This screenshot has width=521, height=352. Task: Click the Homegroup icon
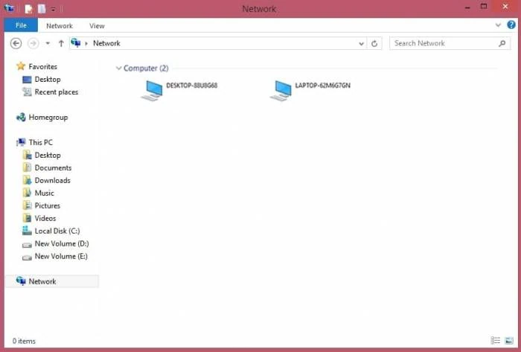(21, 118)
